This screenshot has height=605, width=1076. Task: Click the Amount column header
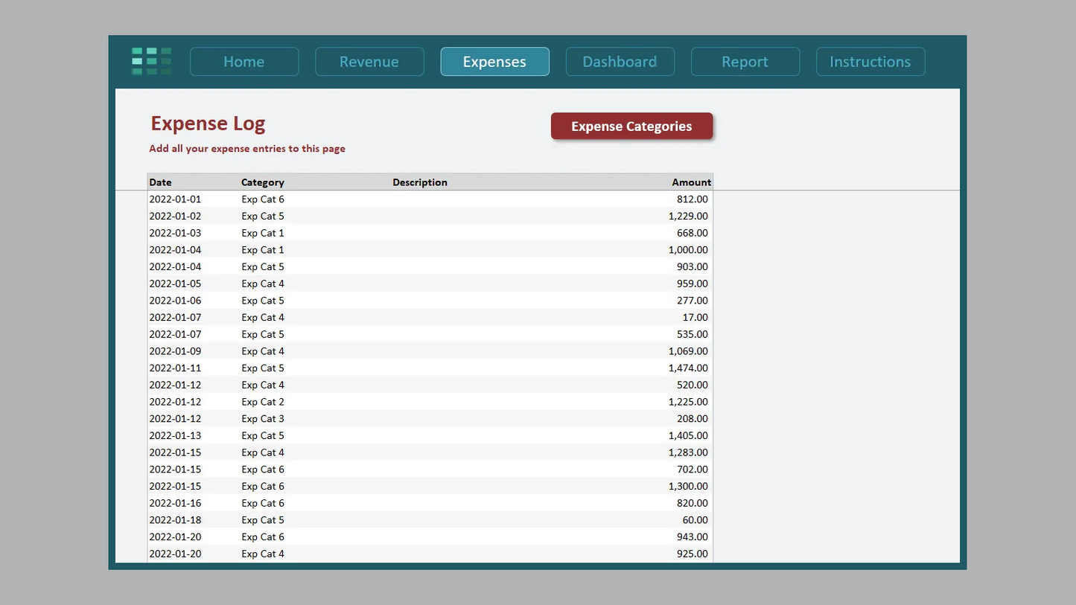point(691,182)
